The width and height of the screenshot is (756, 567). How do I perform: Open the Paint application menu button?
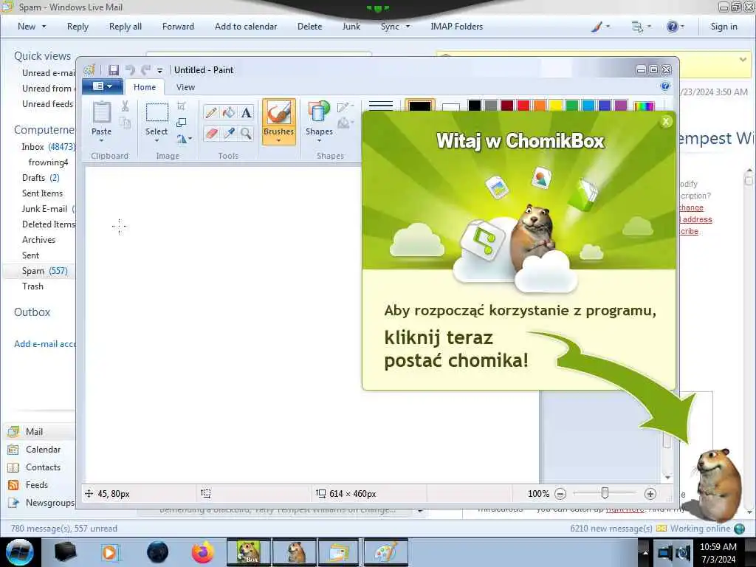tap(102, 86)
